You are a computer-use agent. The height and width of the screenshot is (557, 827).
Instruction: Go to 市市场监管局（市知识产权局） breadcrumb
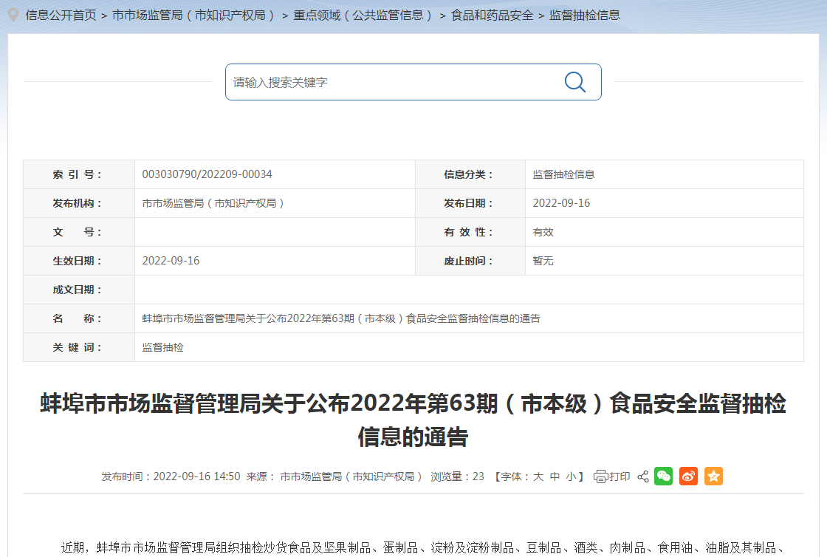[x=194, y=15]
